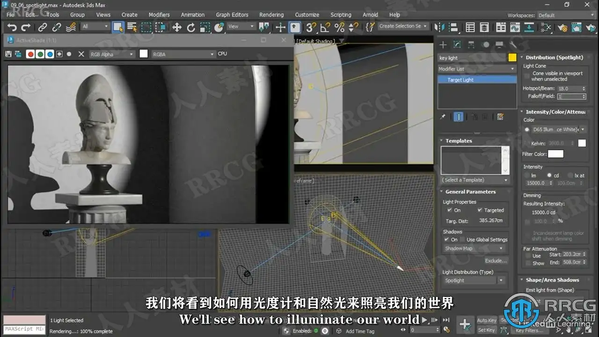
Task: Open the Light Distribution Spotlight dropdown
Action: point(474,280)
